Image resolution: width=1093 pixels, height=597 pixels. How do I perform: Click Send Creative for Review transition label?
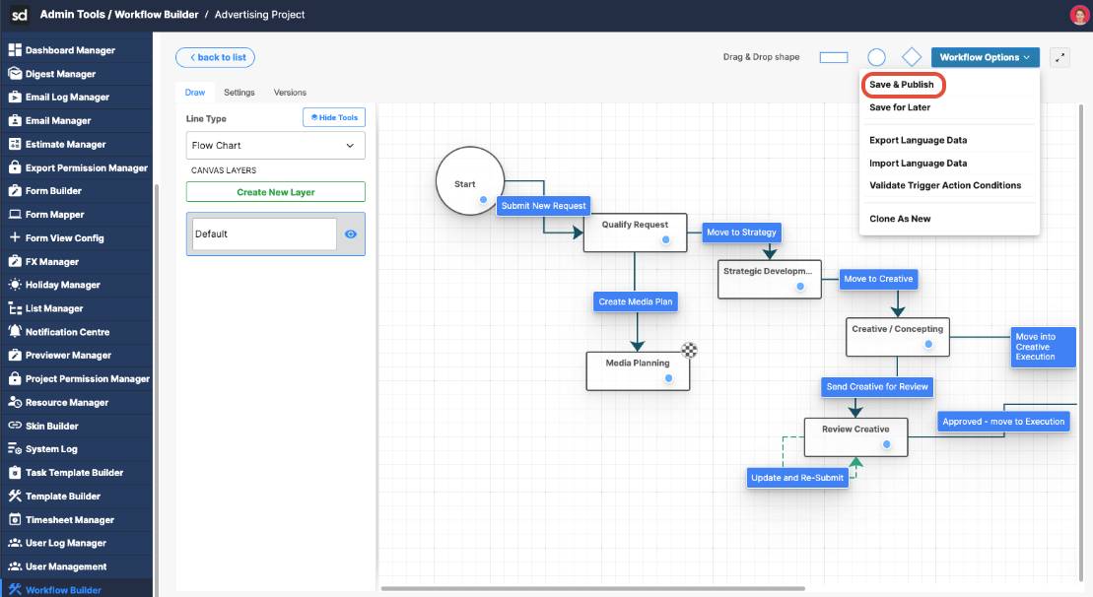click(877, 386)
